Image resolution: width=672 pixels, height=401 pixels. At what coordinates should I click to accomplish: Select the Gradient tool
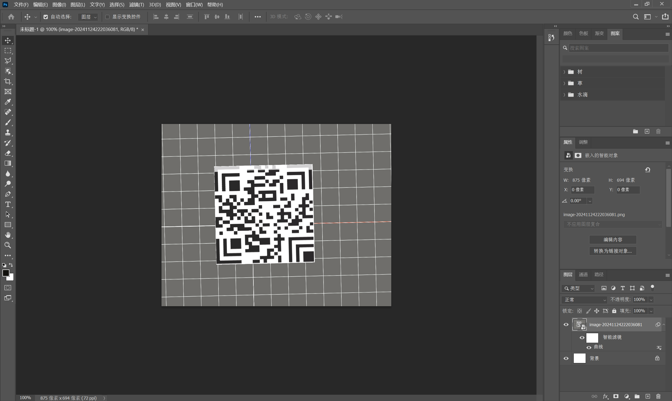[x=8, y=164]
